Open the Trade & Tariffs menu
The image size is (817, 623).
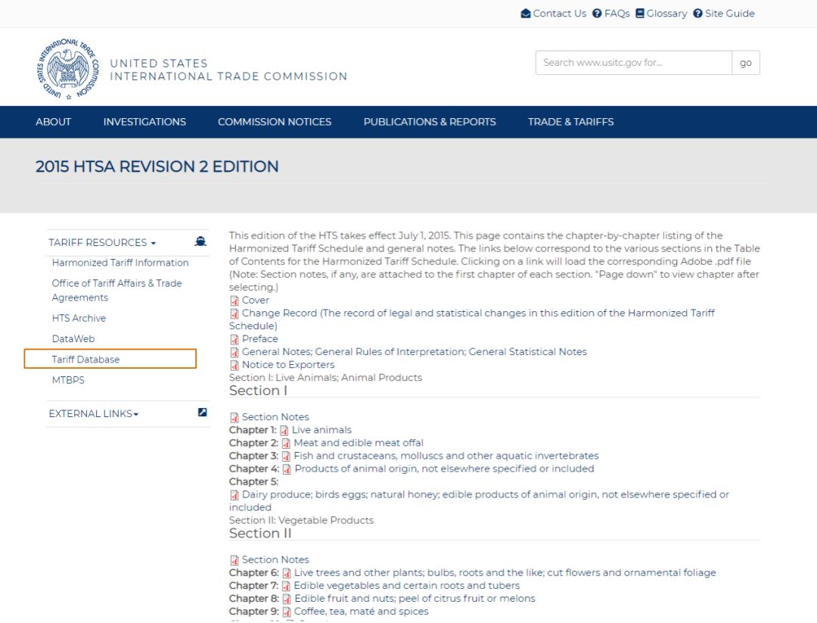point(570,122)
